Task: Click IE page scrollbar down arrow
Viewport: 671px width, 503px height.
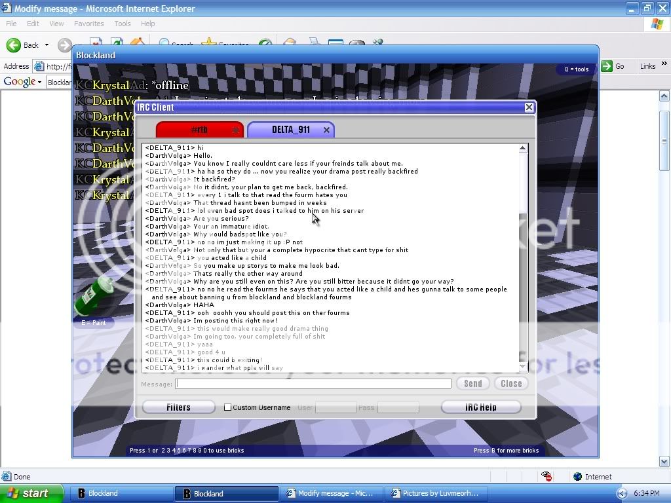Action: (x=664, y=461)
